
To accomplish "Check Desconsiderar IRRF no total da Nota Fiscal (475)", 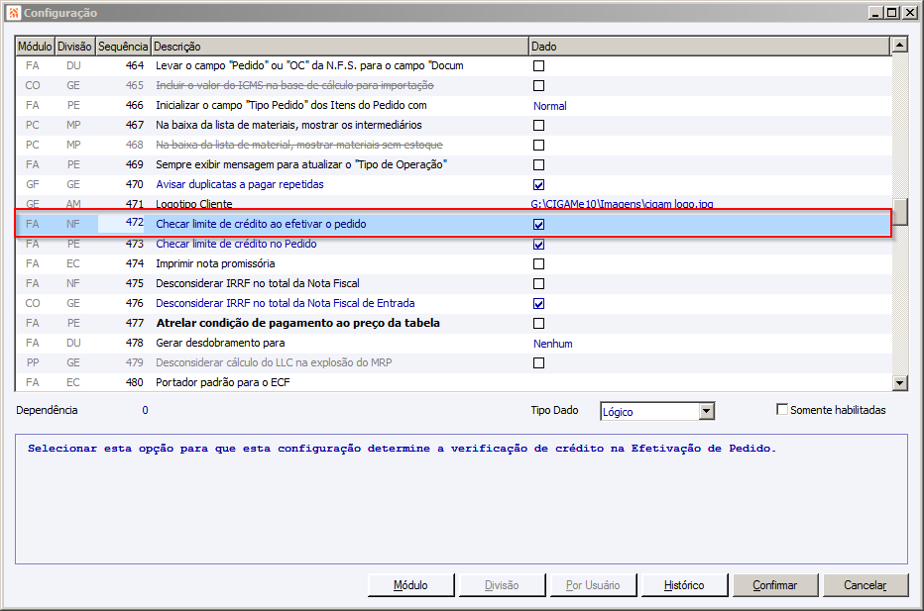I will coord(538,284).
